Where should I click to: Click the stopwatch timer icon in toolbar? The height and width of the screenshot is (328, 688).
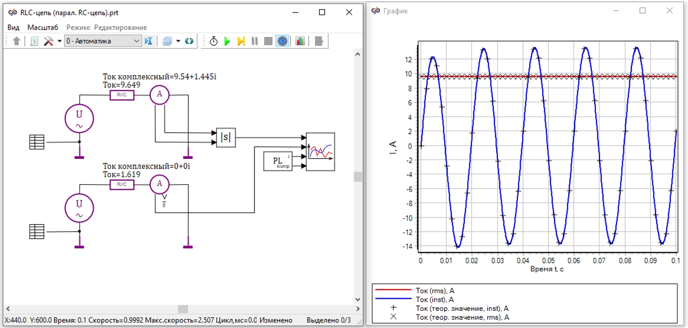[x=213, y=41]
